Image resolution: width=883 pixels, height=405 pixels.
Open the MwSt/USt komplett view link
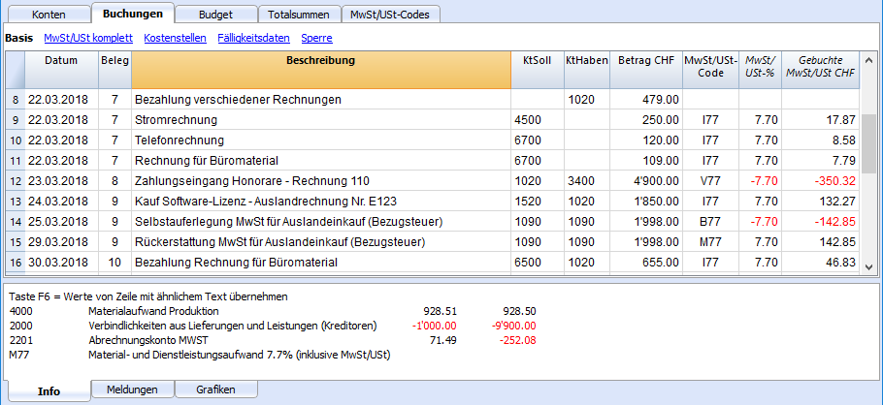click(88, 38)
